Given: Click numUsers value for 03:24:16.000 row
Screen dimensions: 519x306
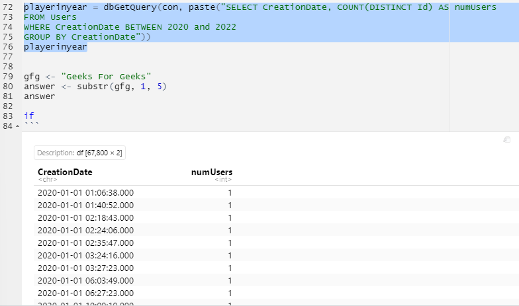Looking at the screenshot, I should click(x=230, y=255).
